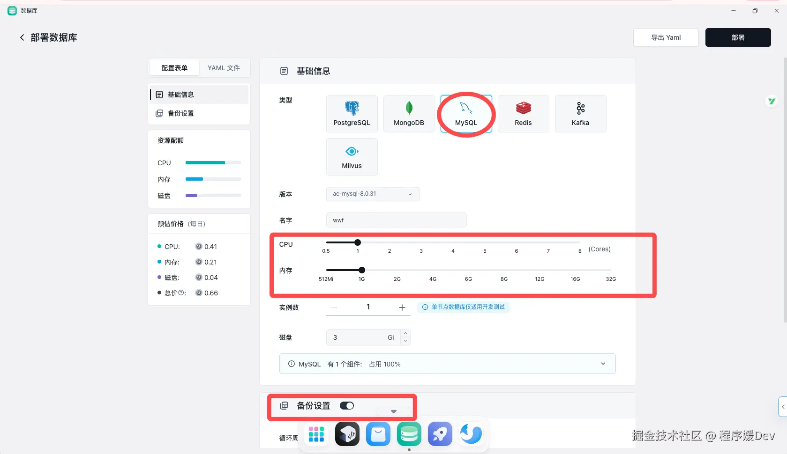The image size is (787, 454).
Task: Collapse the dock with the down arrow
Action: 394,411
